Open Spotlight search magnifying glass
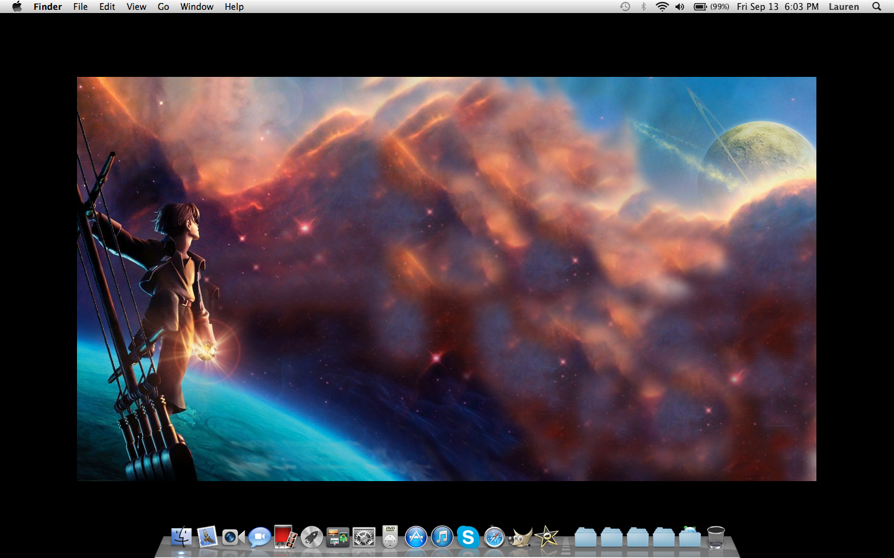The width and height of the screenshot is (894, 558). pos(877,7)
